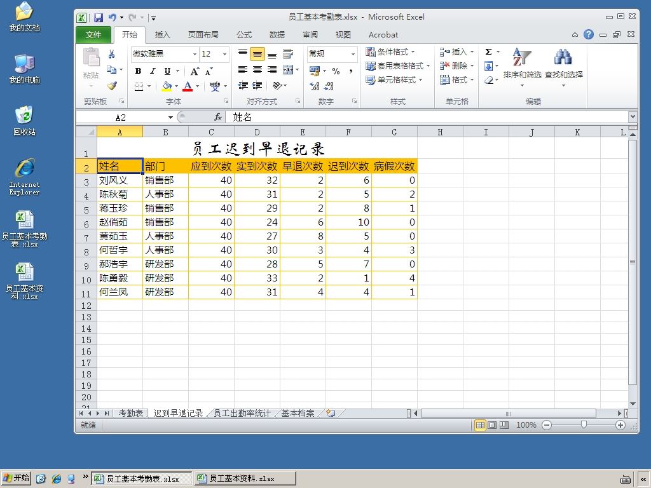This screenshot has width=651, height=488.
Task: Cut the selected cells with scissors icon
Action: [x=111, y=54]
